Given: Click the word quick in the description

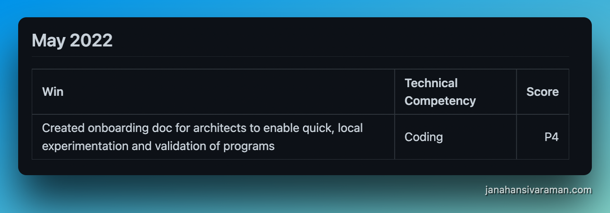Looking at the screenshot, I should [316, 128].
